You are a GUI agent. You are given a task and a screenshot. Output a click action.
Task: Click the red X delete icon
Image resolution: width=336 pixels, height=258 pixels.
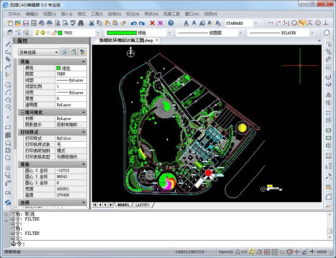click(x=152, y=23)
